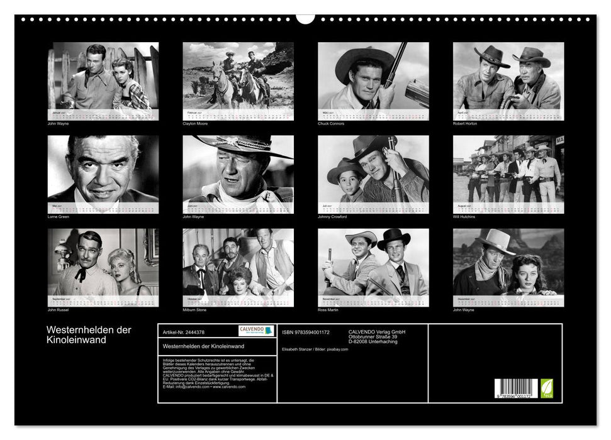611x440 pixels.
Task: Click the 'Ross Martin' caption
Action: point(328,310)
